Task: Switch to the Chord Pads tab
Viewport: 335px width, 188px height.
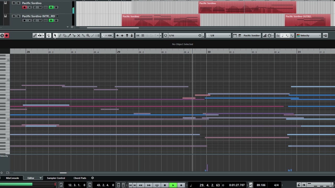Action: click(x=80, y=178)
